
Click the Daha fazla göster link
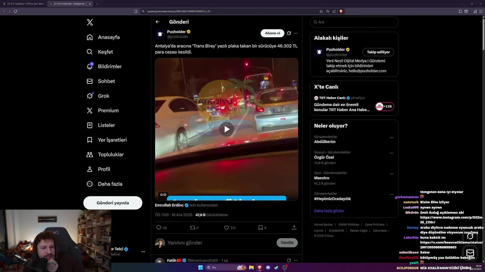(329, 211)
